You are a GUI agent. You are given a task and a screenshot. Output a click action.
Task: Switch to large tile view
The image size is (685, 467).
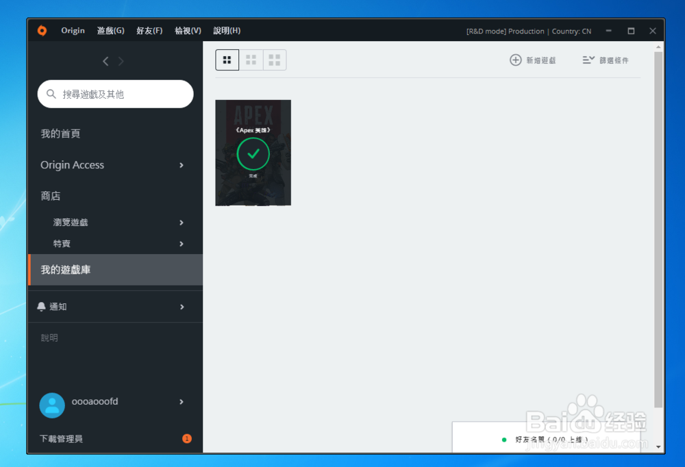point(275,60)
